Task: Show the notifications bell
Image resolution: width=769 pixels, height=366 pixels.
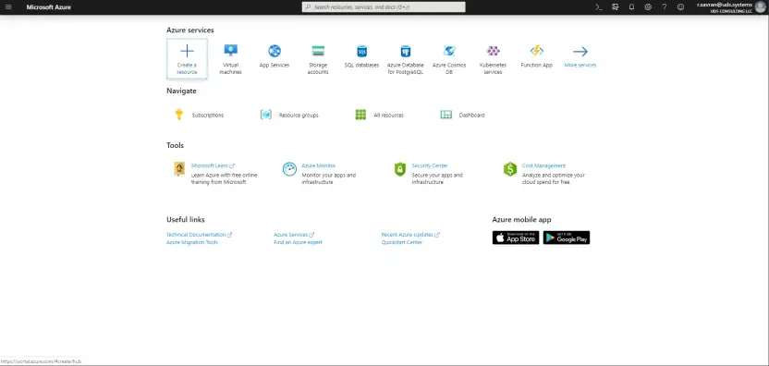Action: tap(631, 7)
